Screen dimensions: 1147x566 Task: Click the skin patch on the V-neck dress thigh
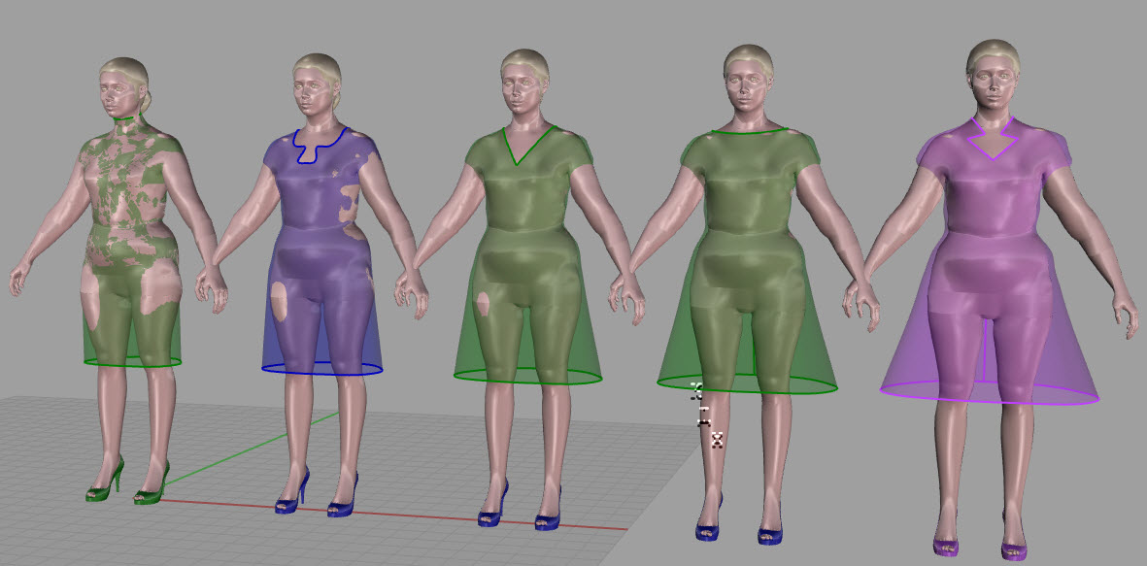(x=482, y=304)
